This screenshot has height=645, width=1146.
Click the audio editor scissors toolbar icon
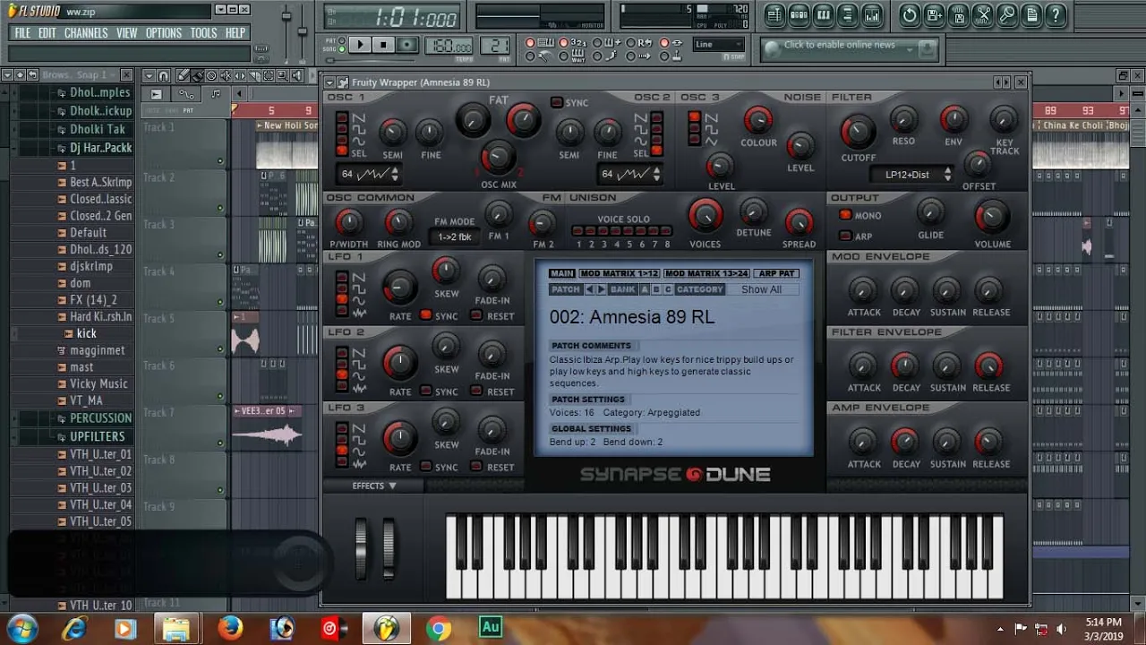(x=983, y=15)
